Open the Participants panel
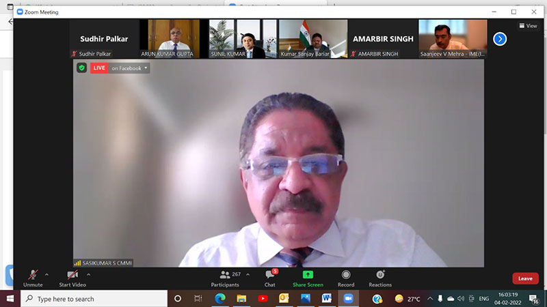 coord(225,277)
